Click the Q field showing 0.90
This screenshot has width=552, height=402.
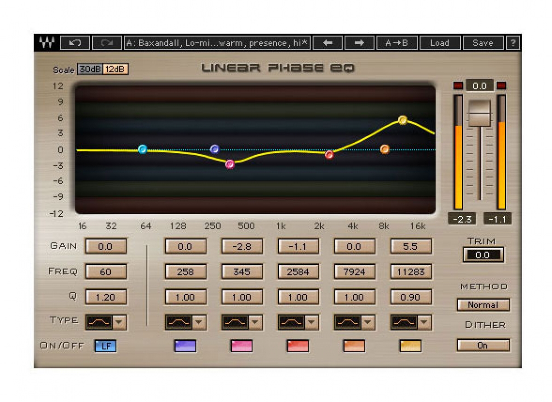point(411,297)
